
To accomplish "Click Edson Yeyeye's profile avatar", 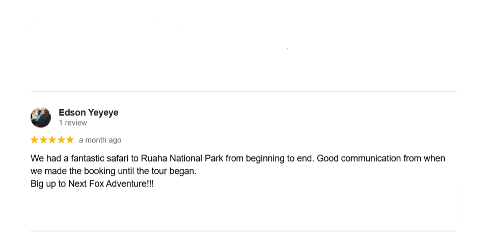I will (41, 117).
